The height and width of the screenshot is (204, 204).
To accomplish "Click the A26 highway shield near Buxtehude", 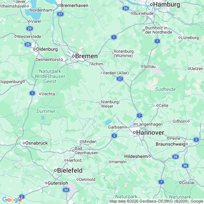I will point(126,8).
